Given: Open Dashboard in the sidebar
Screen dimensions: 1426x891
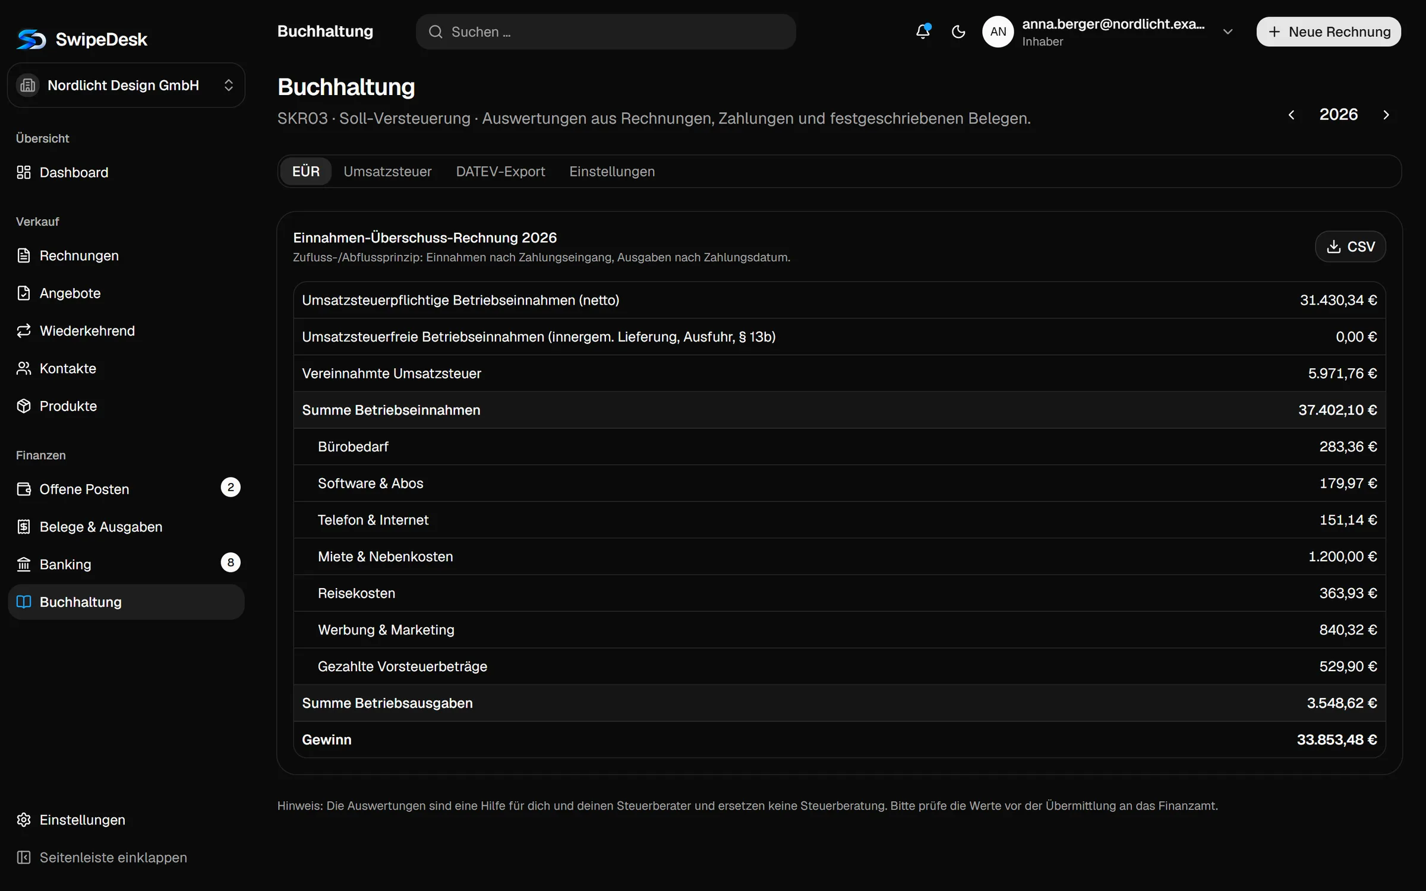Looking at the screenshot, I should (x=126, y=172).
